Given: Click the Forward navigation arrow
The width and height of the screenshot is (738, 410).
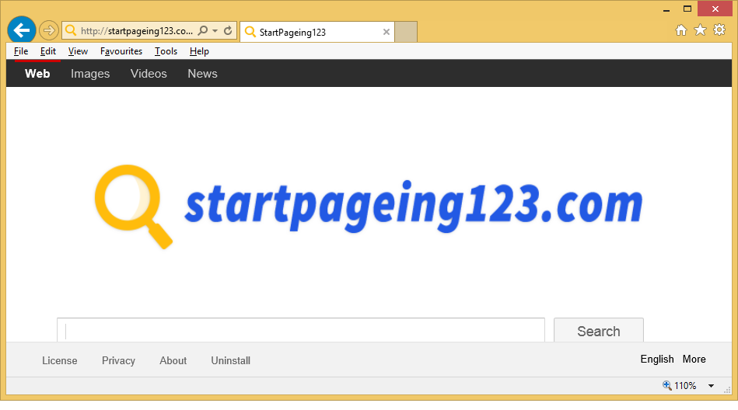Looking at the screenshot, I should pyautogui.click(x=48, y=31).
